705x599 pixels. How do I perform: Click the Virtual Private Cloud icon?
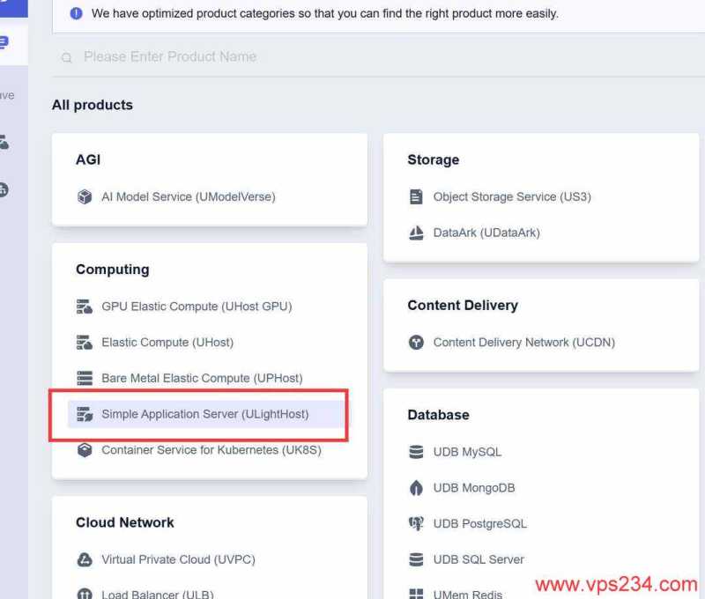pyautogui.click(x=85, y=560)
